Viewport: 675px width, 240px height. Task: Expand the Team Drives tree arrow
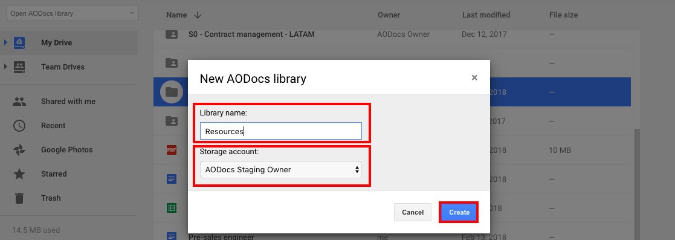pos(5,66)
